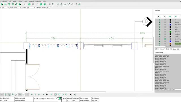Increase Middle Points stepper value

click(49, 7)
